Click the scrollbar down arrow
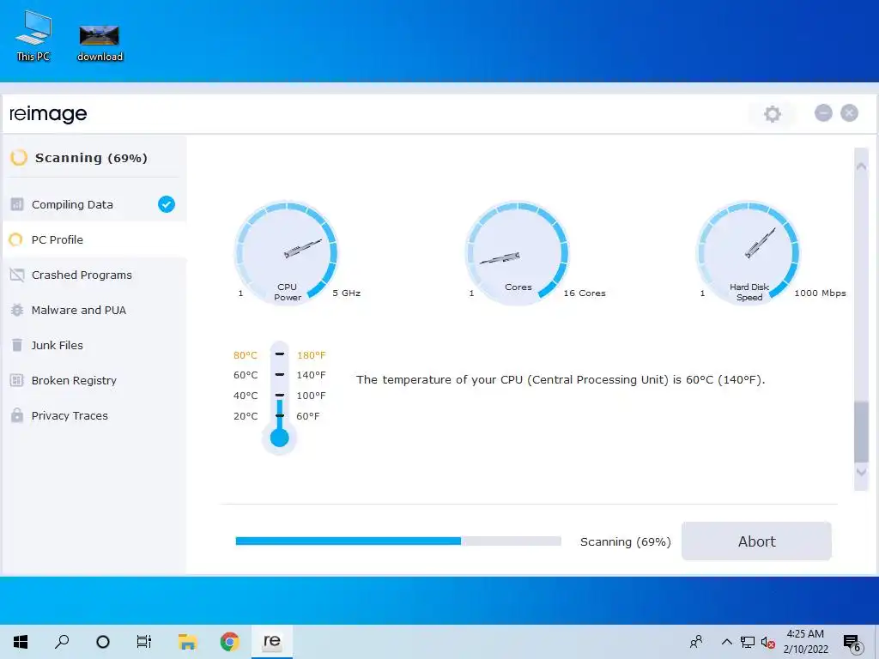 [861, 473]
